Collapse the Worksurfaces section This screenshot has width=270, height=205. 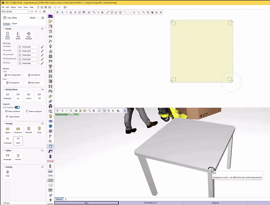pyautogui.click(x=4, y=89)
